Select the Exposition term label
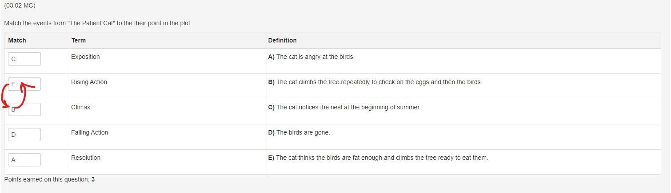 coord(85,57)
